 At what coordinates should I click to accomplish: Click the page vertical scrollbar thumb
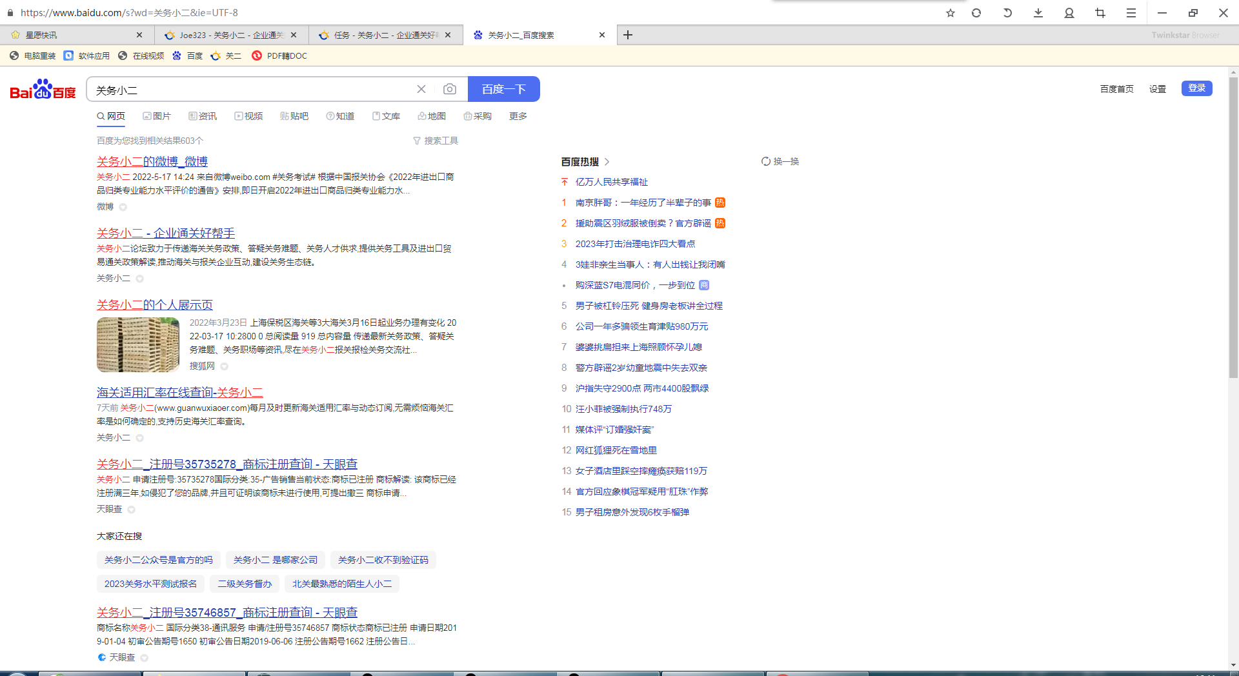1233,228
